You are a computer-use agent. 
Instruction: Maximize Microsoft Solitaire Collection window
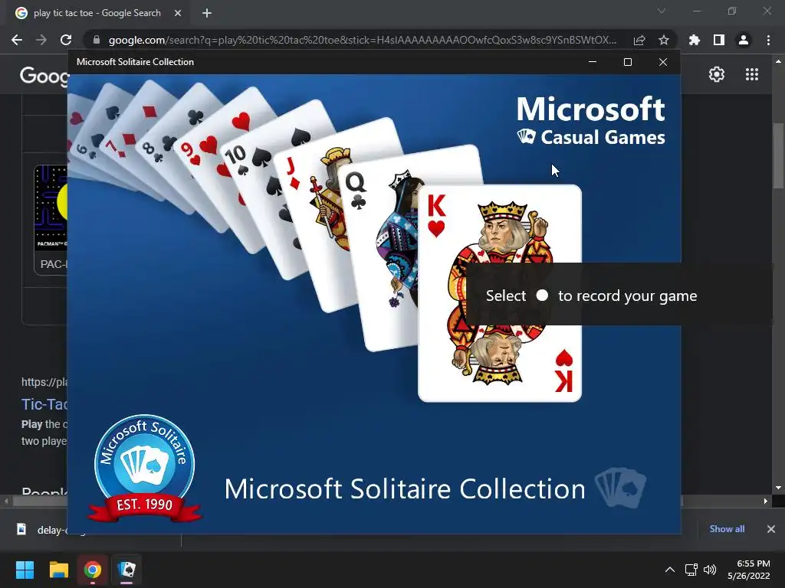click(x=628, y=62)
